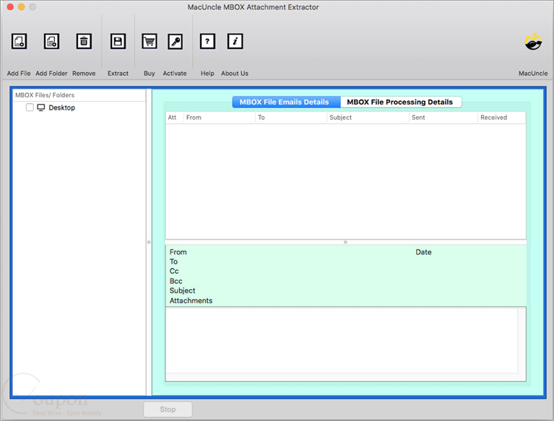
Task: Click the About Us label text
Action: click(x=235, y=74)
